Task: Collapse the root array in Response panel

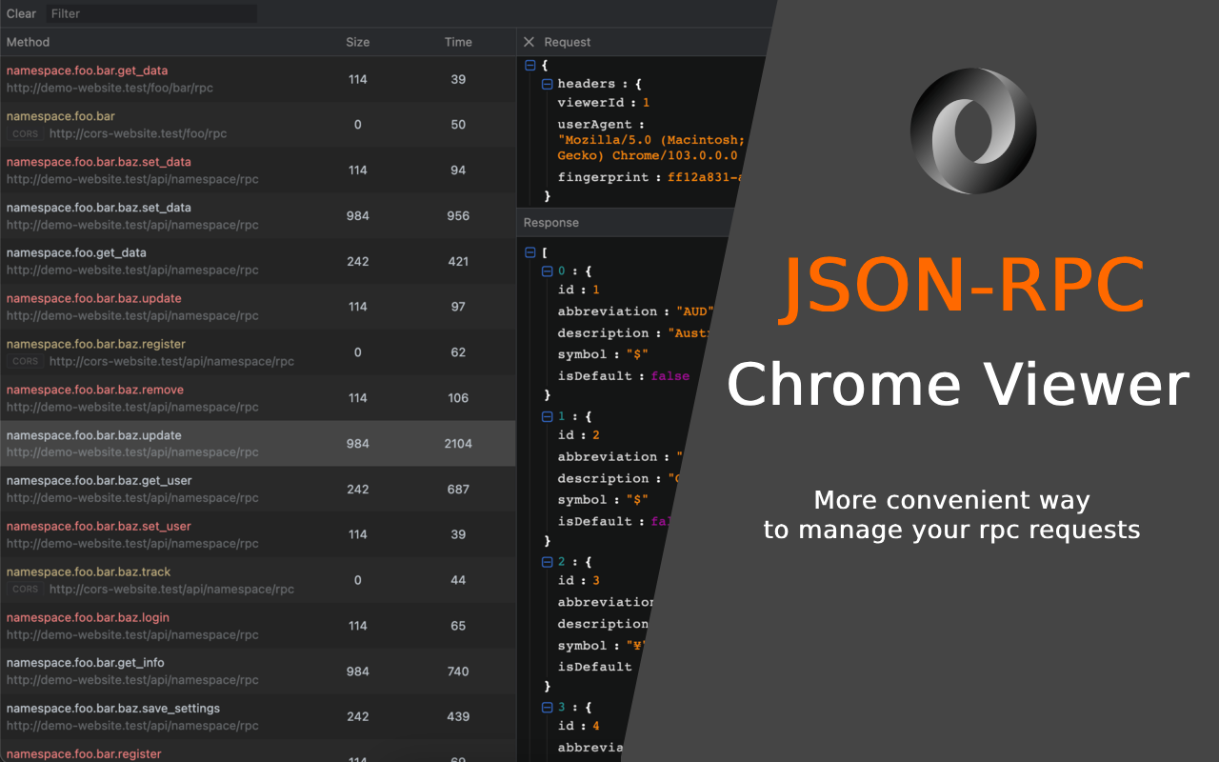Action: [x=530, y=252]
